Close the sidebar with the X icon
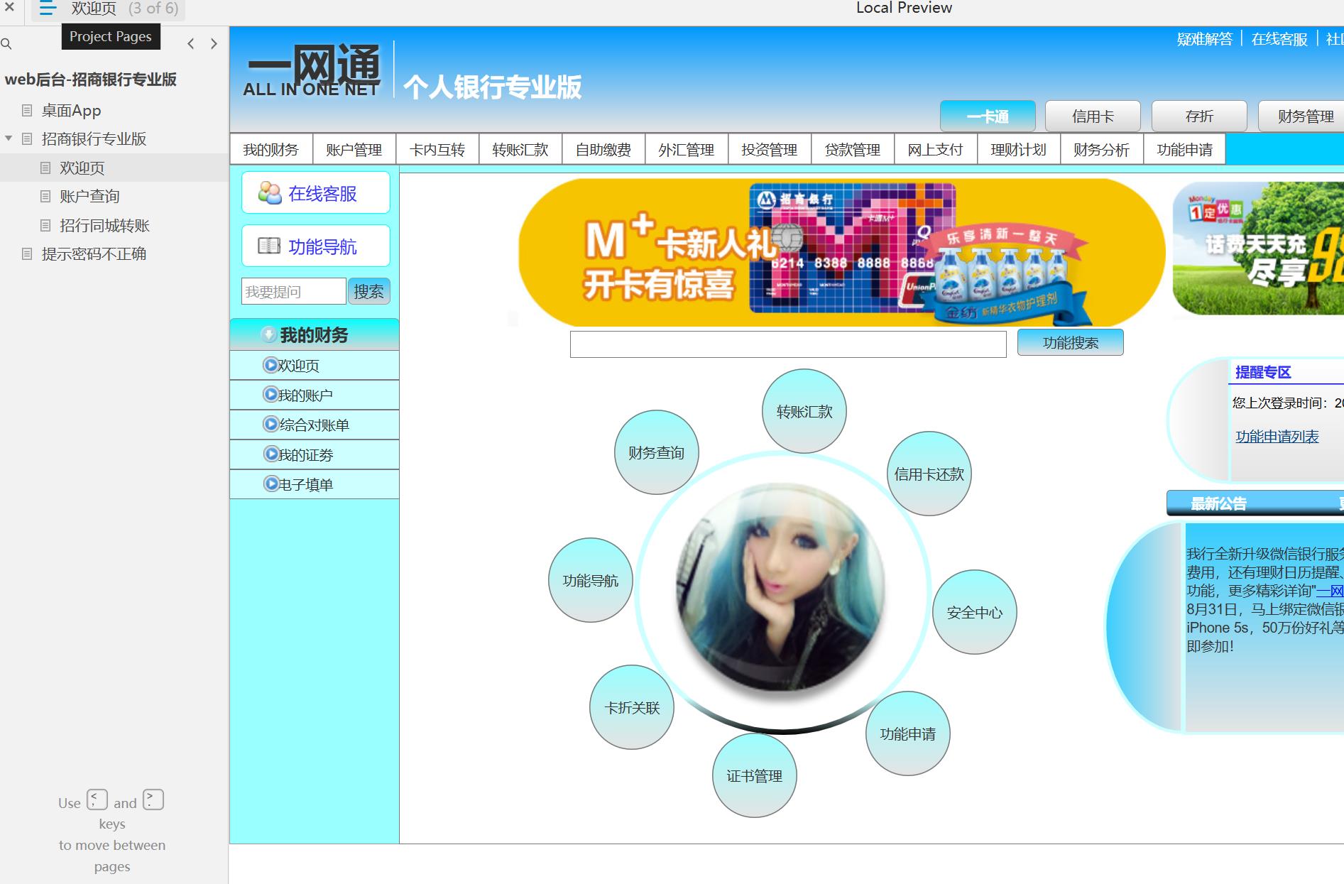The height and width of the screenshot is (884, 1344). pos(9,8)
